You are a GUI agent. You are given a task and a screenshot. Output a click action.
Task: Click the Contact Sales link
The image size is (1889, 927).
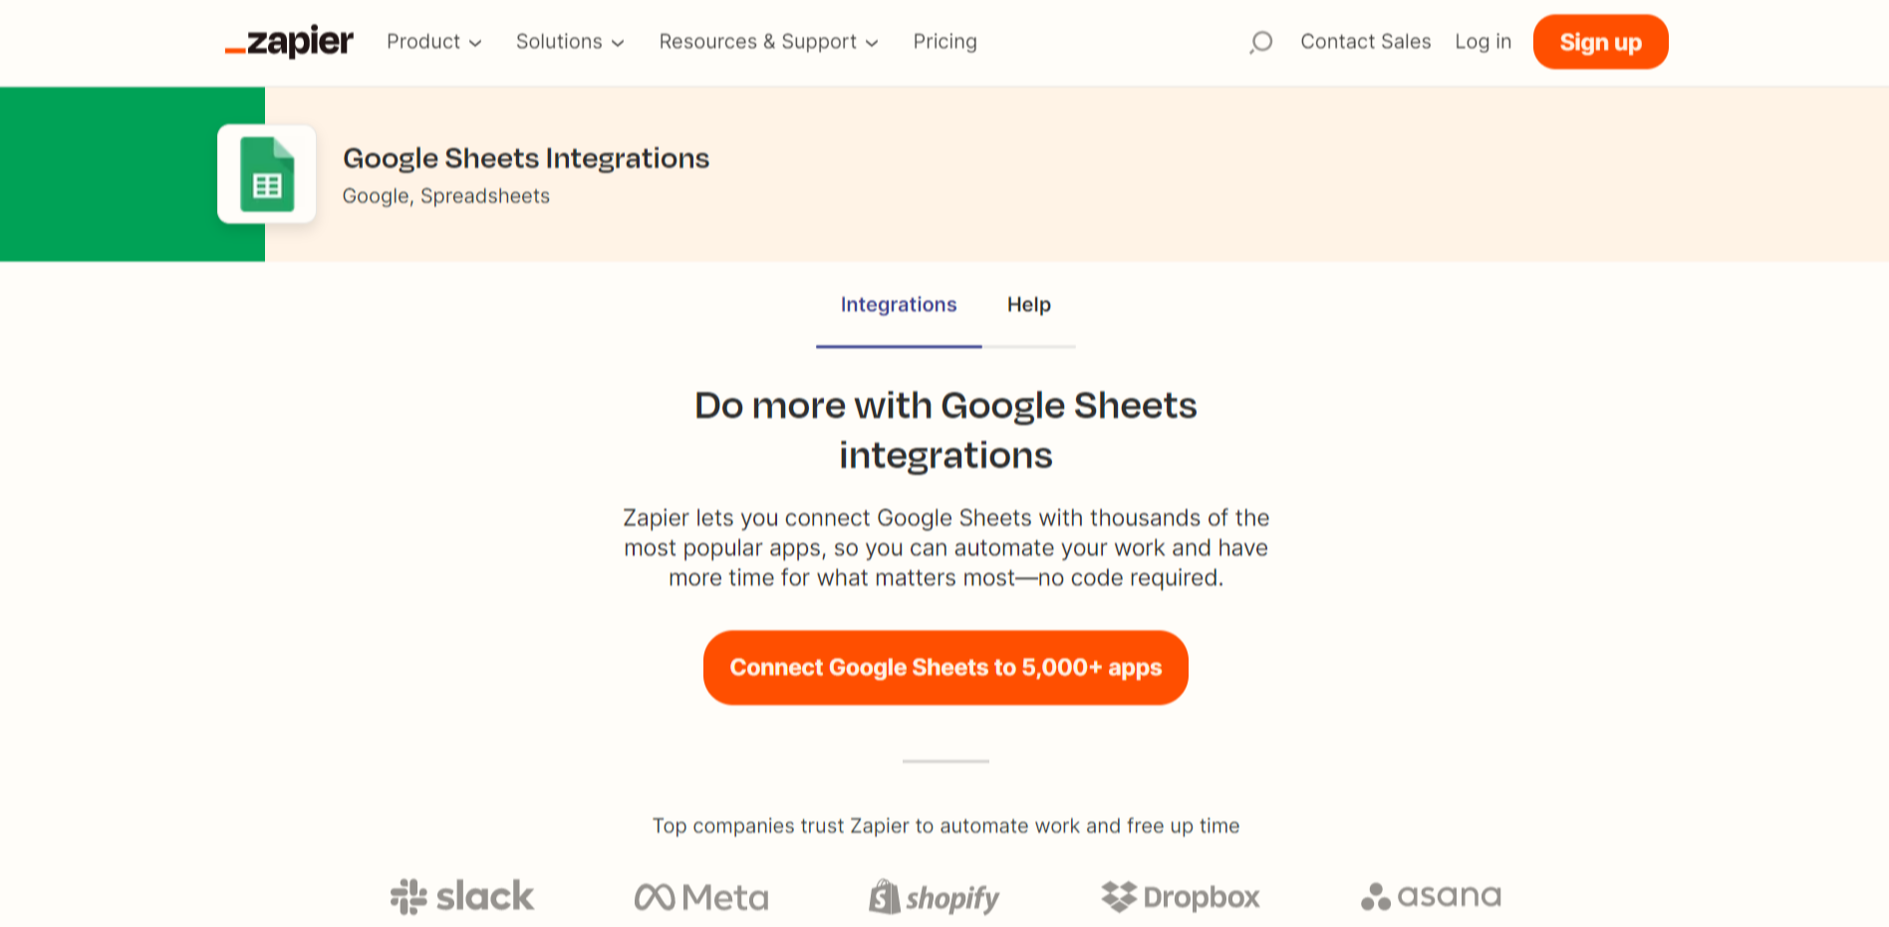coord(1365,42)
